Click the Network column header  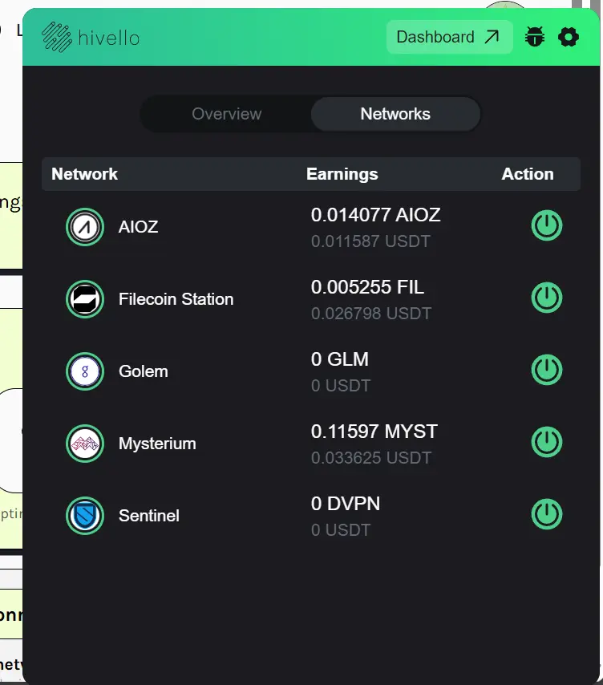[84, 174]
